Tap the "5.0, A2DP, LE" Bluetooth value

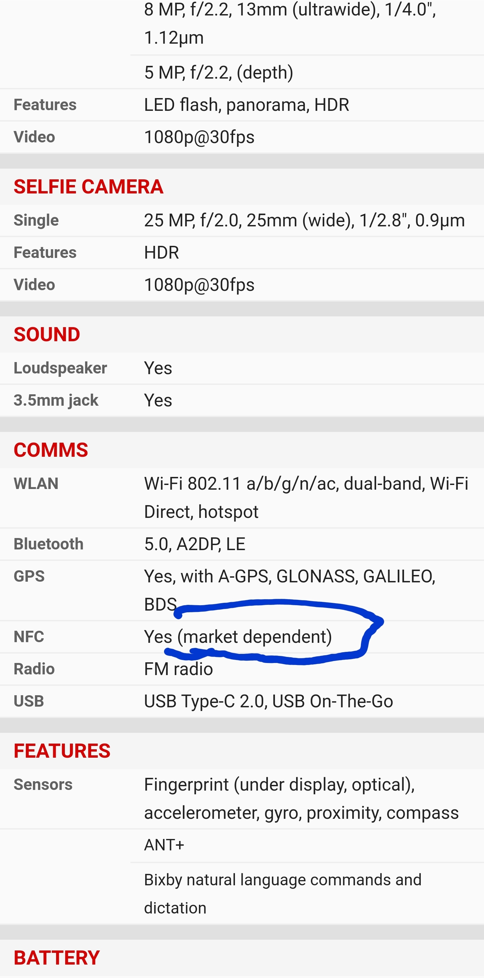[195, 544]
